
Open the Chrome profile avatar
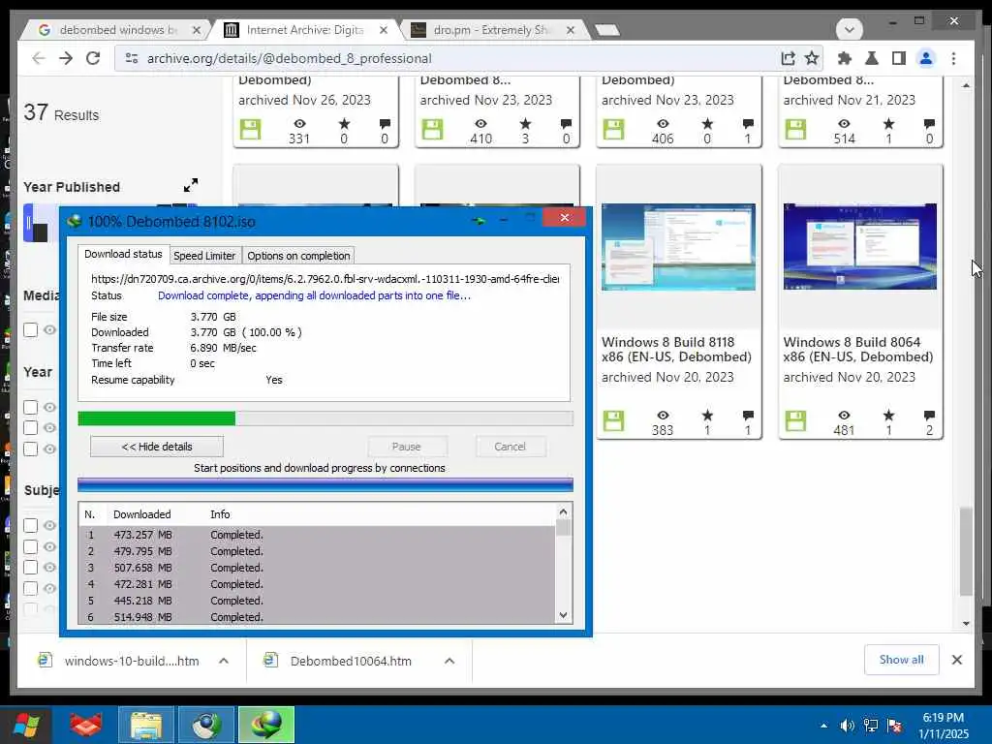pyautogui.click(x=926, y=58)
